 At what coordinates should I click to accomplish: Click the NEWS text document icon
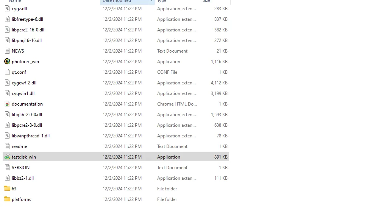click(x=7, y=51)
